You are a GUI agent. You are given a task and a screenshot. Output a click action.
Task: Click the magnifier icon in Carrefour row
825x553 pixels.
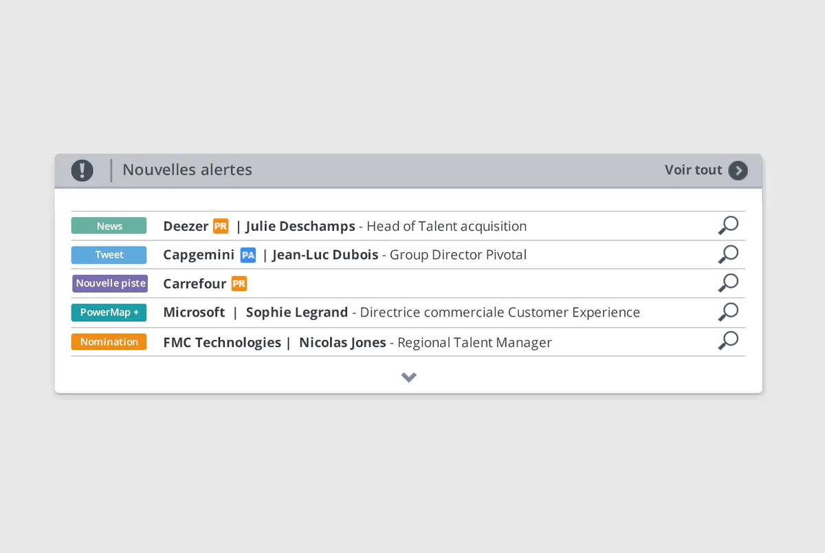(x=727, y=283)
